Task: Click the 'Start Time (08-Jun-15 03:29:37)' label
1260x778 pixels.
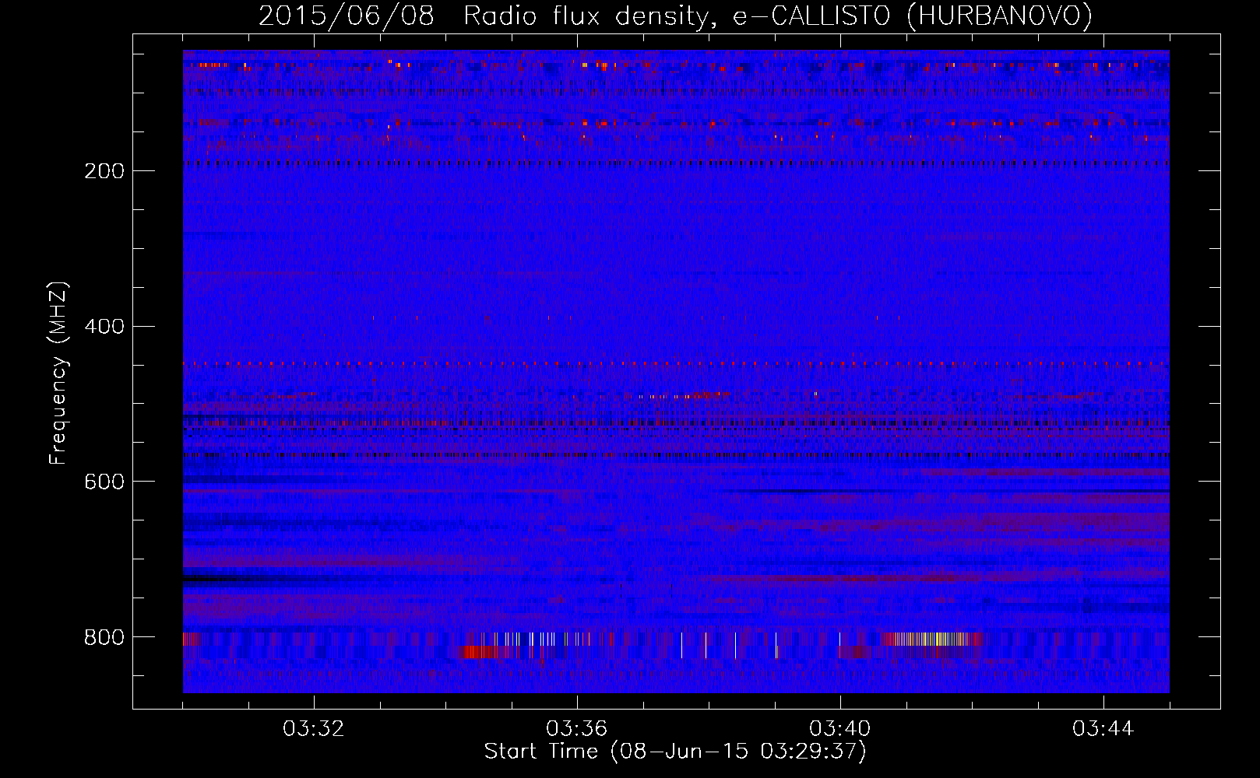Action: coord(675,752)
